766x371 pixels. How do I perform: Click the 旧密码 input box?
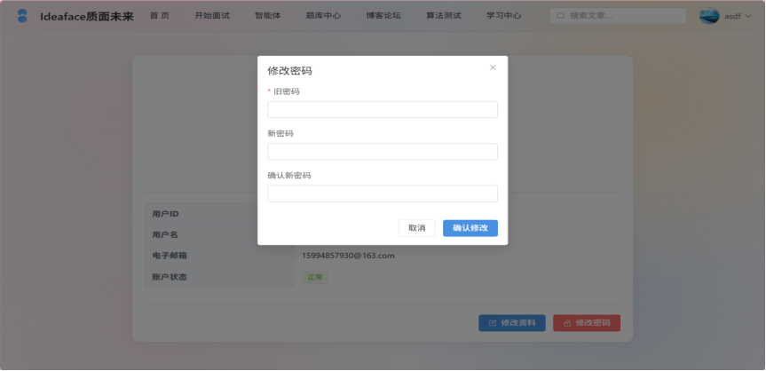pos(383,109)
